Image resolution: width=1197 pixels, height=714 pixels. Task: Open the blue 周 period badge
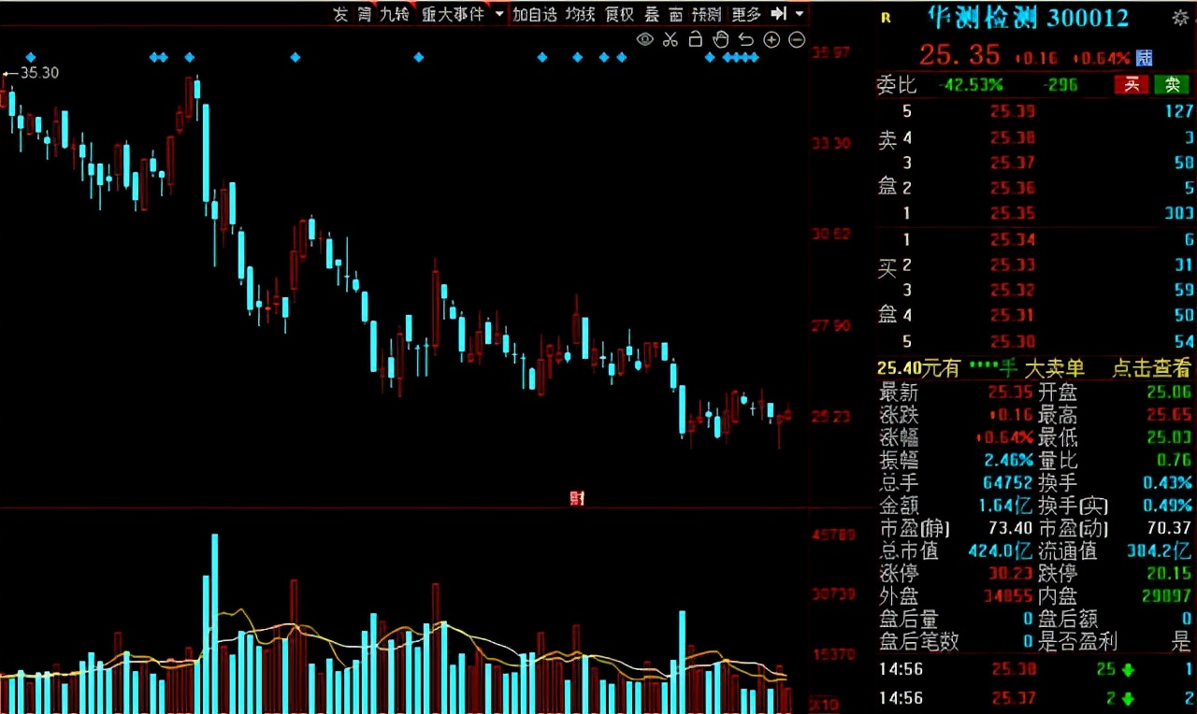(1144, 57)
